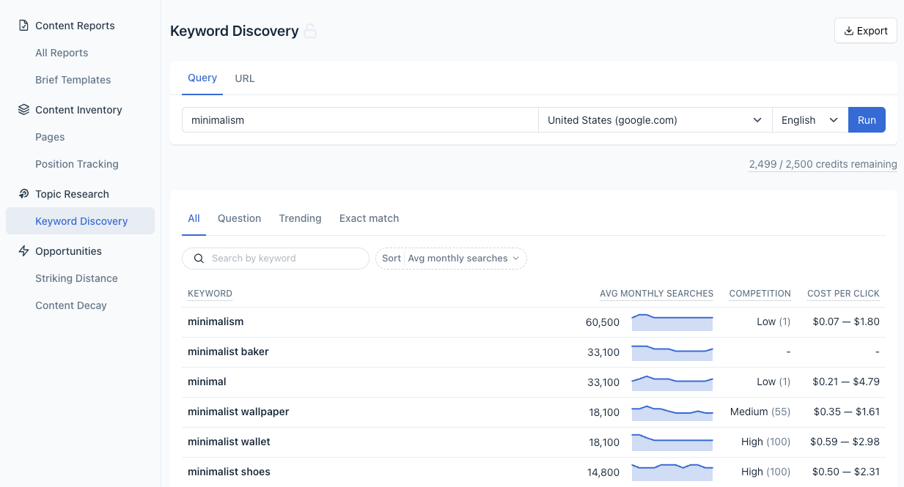Open Brief Templates in the sidebar

(73, 80)
